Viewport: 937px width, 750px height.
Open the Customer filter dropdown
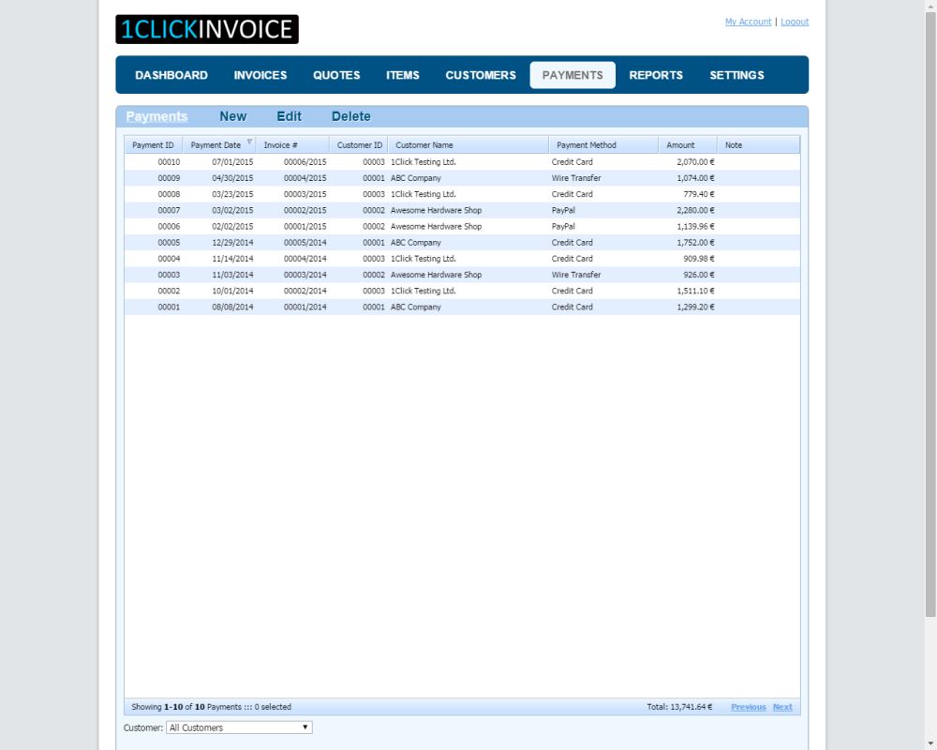point(239,727)
